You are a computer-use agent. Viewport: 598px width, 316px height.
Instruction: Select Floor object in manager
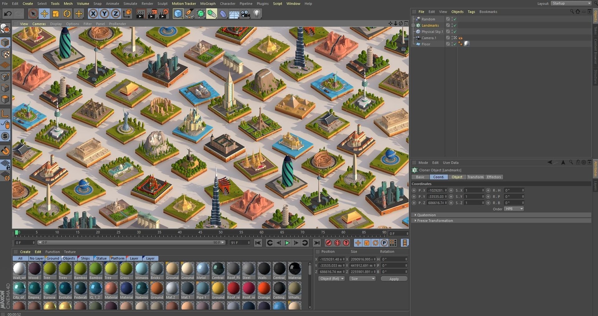pyautogui.click(x=426, y=44)
